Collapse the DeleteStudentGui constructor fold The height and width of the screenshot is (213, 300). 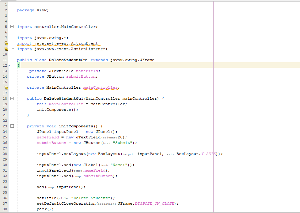[12, 98]
